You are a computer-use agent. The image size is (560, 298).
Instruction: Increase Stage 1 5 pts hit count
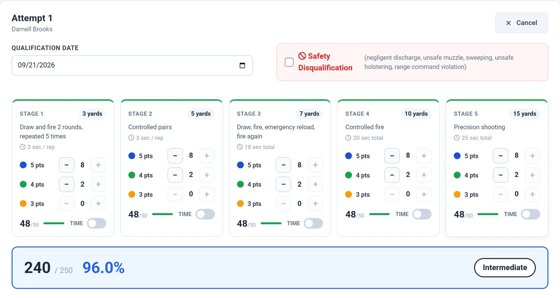pos(98,165)
